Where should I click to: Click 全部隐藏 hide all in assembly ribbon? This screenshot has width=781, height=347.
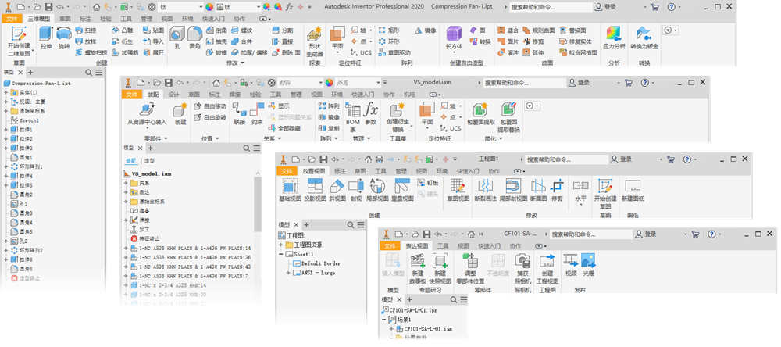(285, 128)
